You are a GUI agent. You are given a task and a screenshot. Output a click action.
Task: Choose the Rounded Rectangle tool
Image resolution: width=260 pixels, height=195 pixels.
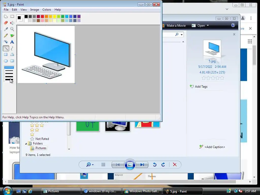[12, 61]
